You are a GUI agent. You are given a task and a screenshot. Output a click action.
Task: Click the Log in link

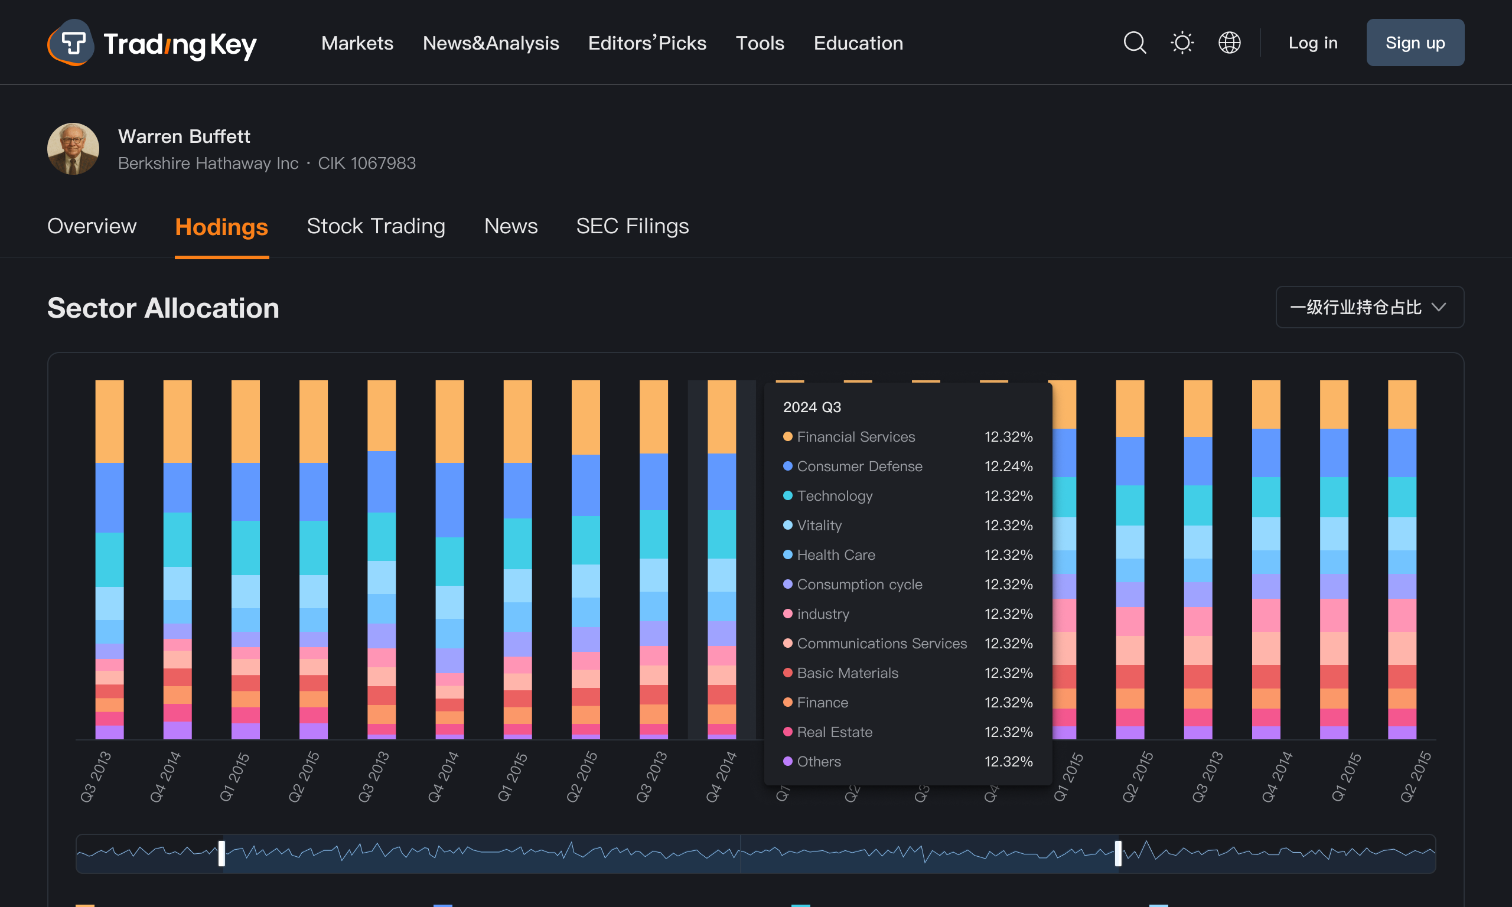point(1313,43)
